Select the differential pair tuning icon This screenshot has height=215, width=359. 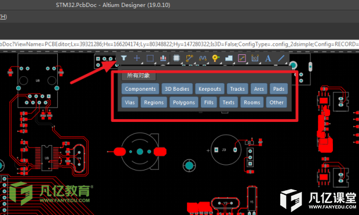click(203, 58)
